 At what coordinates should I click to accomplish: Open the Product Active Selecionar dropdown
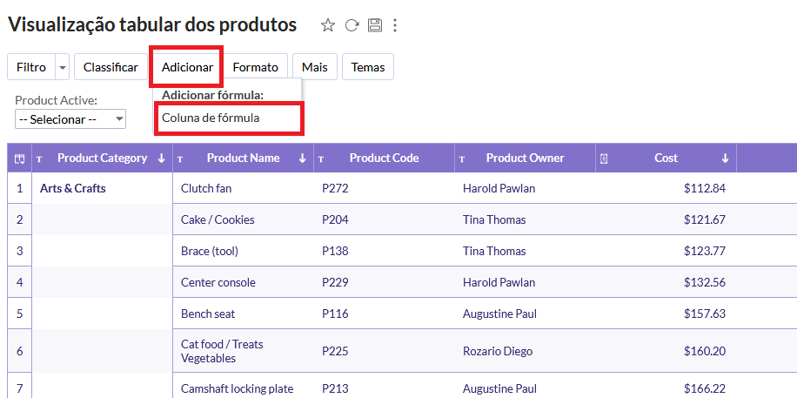pyautogui.click(x=70, y=119)
